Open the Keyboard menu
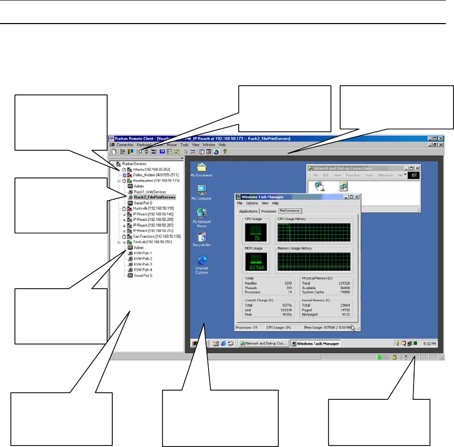The width and height of the screenshot is (454, 447). point(144,145)
